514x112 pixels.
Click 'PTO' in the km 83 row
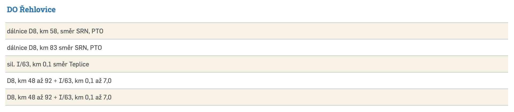point(96,48)
